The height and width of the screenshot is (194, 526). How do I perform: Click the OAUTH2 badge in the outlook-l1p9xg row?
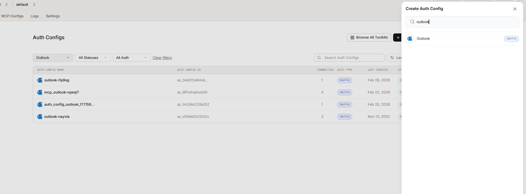click(345, 80)
